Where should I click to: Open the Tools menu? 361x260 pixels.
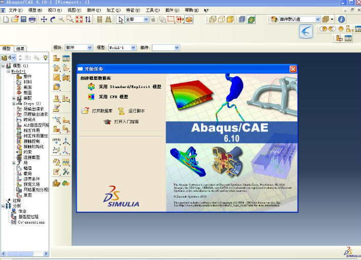click(x=152, y=10)
